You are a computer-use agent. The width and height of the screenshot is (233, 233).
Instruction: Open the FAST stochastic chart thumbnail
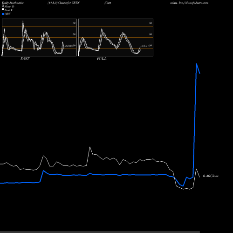click(x=39, y=37)
